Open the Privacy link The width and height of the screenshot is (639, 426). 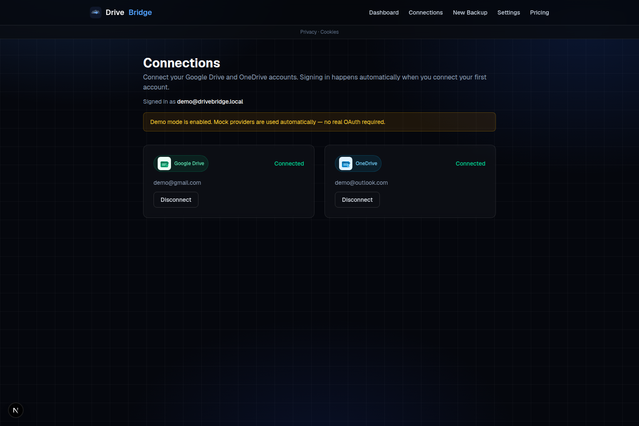308,32
